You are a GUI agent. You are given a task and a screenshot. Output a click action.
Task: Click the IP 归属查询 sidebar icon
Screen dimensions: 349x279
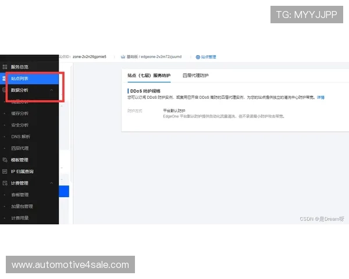click(5, 171)
